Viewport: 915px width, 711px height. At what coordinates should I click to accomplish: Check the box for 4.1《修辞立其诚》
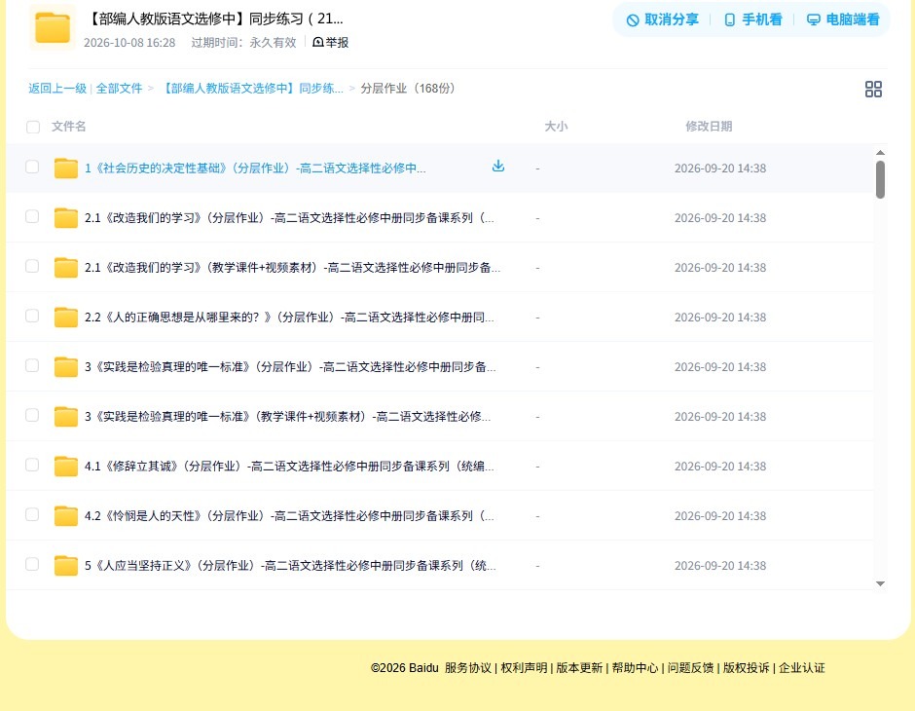(32, 465)
